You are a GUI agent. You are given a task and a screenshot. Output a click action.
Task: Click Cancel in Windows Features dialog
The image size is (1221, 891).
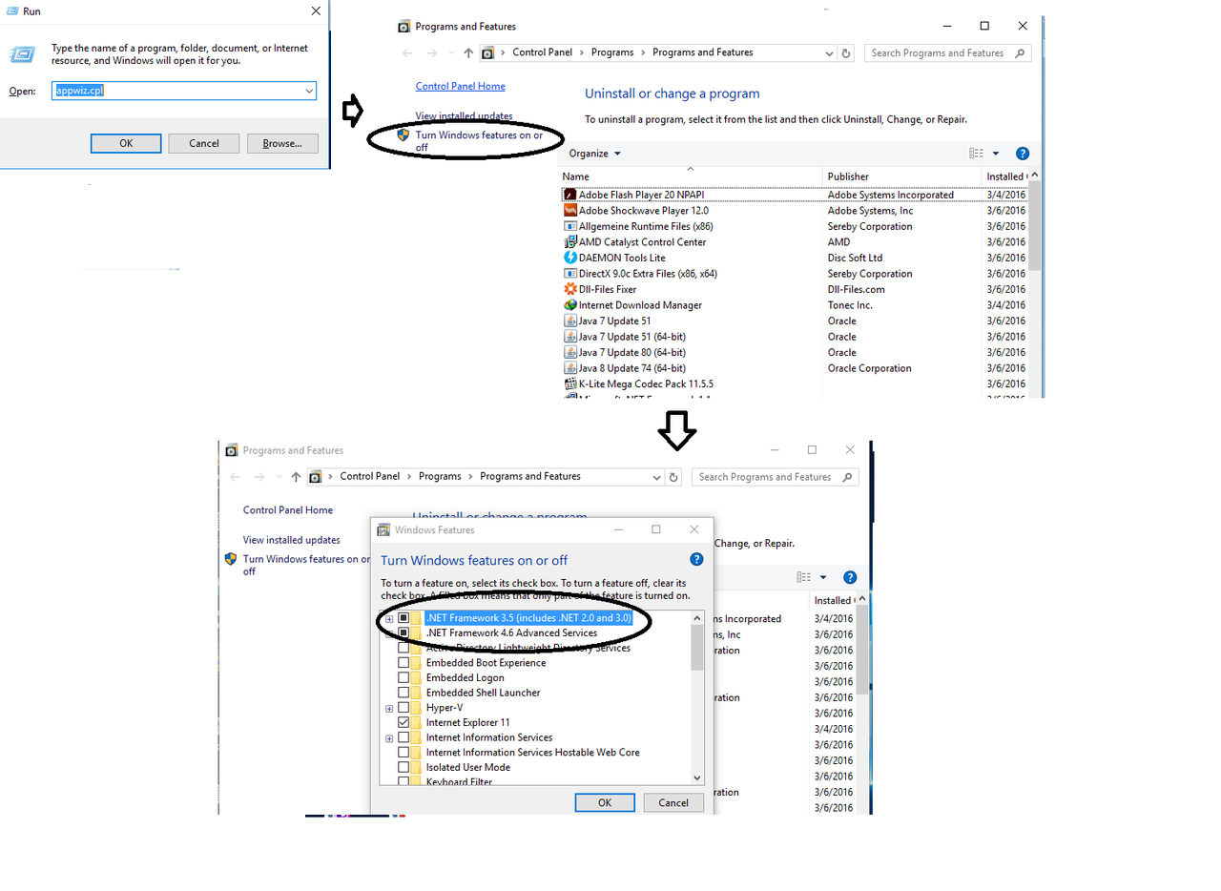(673, 802)
